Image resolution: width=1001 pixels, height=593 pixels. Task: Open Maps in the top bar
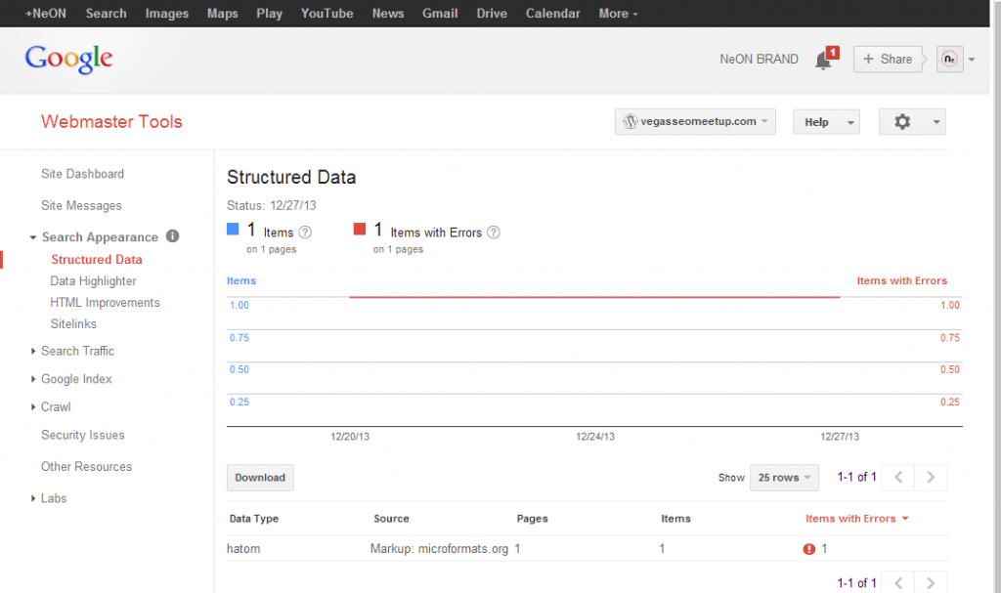coord(222,14)
